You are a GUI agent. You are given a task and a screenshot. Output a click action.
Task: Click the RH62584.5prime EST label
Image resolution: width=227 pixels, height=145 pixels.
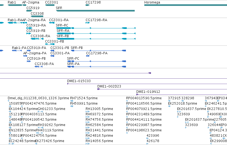[x=99, y=125]
